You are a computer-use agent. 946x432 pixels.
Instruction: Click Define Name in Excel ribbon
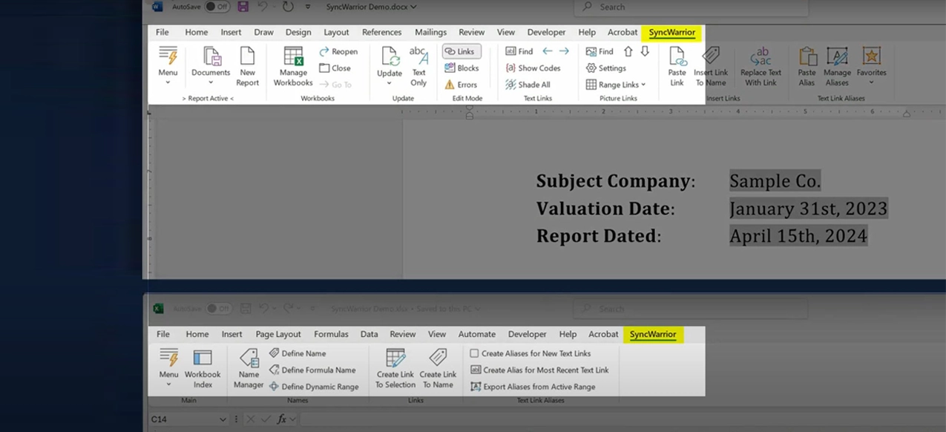pyautogui.click(x=298, y=353)
